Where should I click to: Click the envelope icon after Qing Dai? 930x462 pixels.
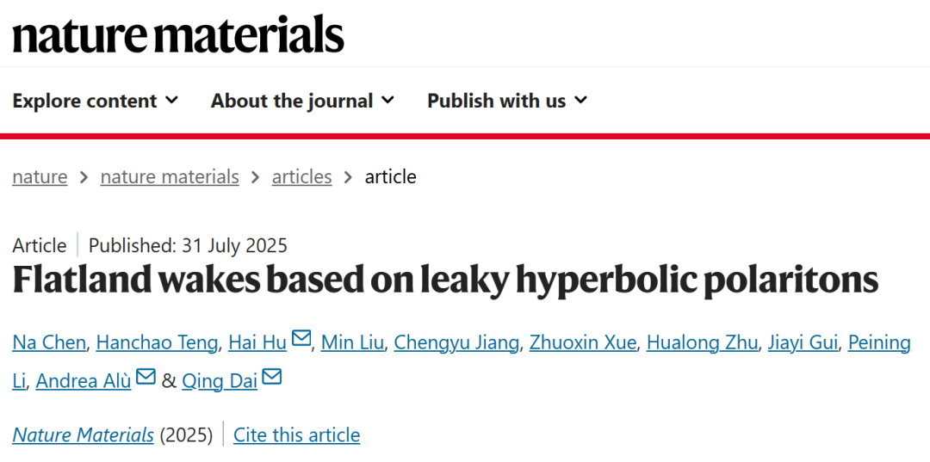click(272, 378)
